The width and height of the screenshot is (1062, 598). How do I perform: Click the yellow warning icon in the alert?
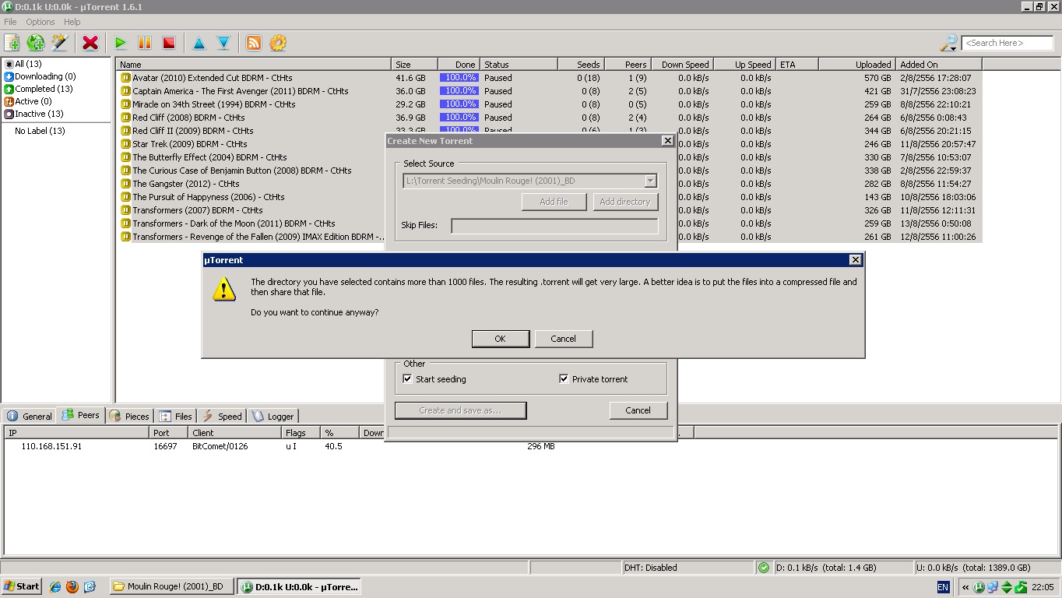coord(224,290)
